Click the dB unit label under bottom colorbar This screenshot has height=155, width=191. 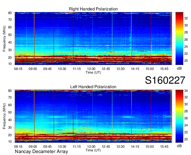pyautogui.click(x=179, y=146)
